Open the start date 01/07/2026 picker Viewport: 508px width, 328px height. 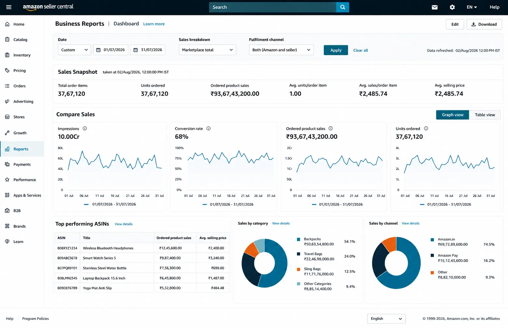tap(111, 50)
